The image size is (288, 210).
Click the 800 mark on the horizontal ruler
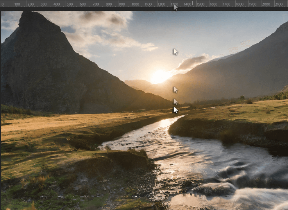coord(109,4)
